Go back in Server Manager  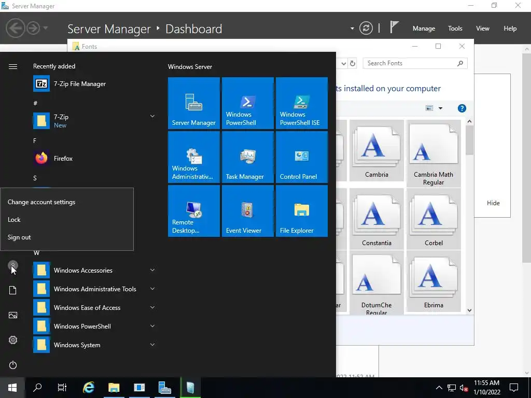tap(15, 28)
